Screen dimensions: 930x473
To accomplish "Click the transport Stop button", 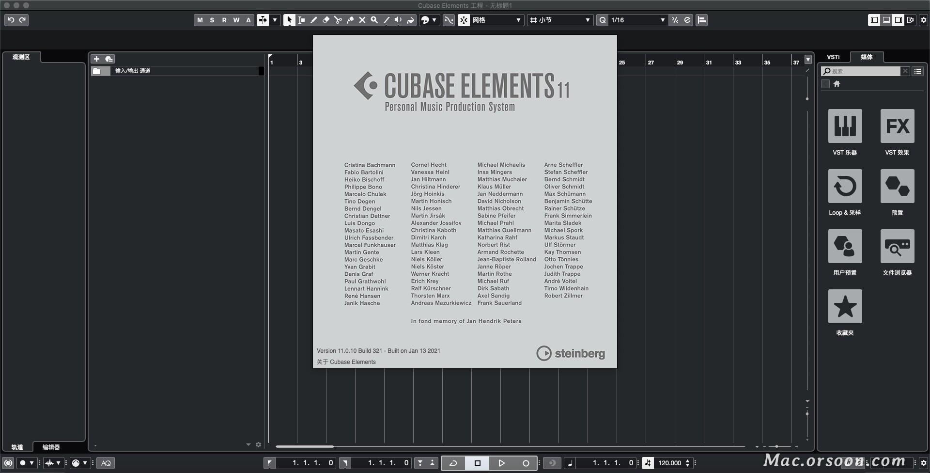I will [x=477, y=463].
